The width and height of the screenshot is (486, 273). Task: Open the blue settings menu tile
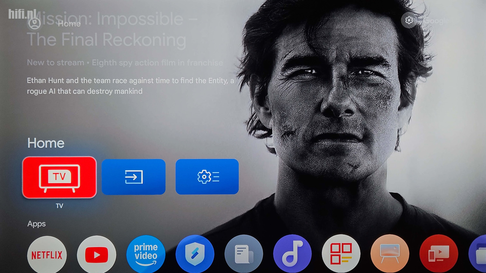click(x=207, y=177)
